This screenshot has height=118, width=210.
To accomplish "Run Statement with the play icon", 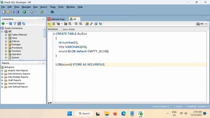I will coord(49,24).
